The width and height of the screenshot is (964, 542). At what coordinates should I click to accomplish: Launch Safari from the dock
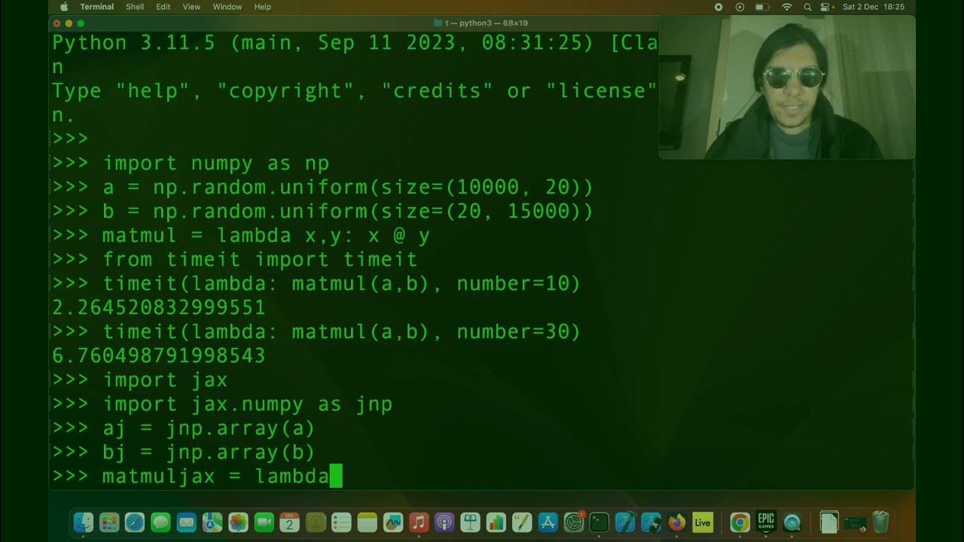point(135,522)
